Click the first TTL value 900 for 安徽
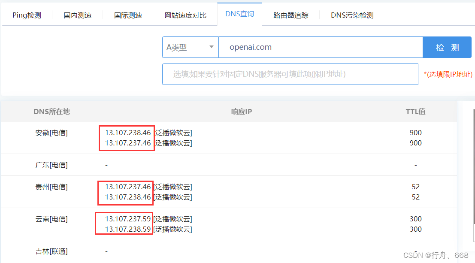This screenshot has width=475, height=263. pyautogui.click(x=416, y=133)
